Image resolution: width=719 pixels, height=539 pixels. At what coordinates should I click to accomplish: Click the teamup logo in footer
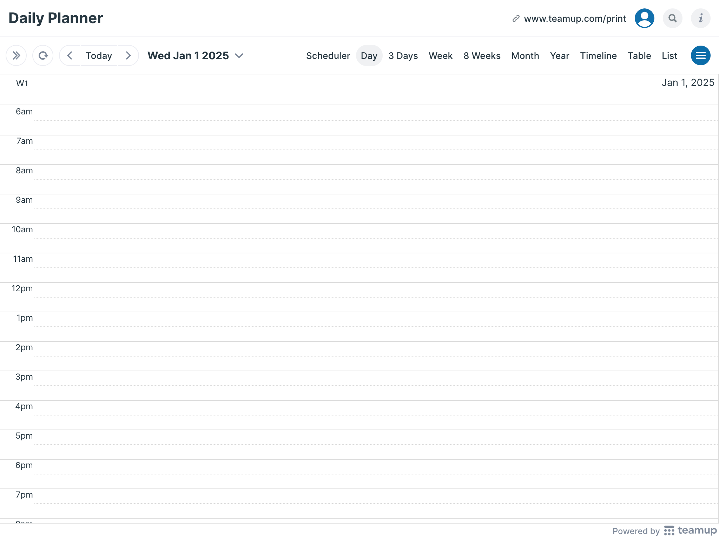(690, 531)
